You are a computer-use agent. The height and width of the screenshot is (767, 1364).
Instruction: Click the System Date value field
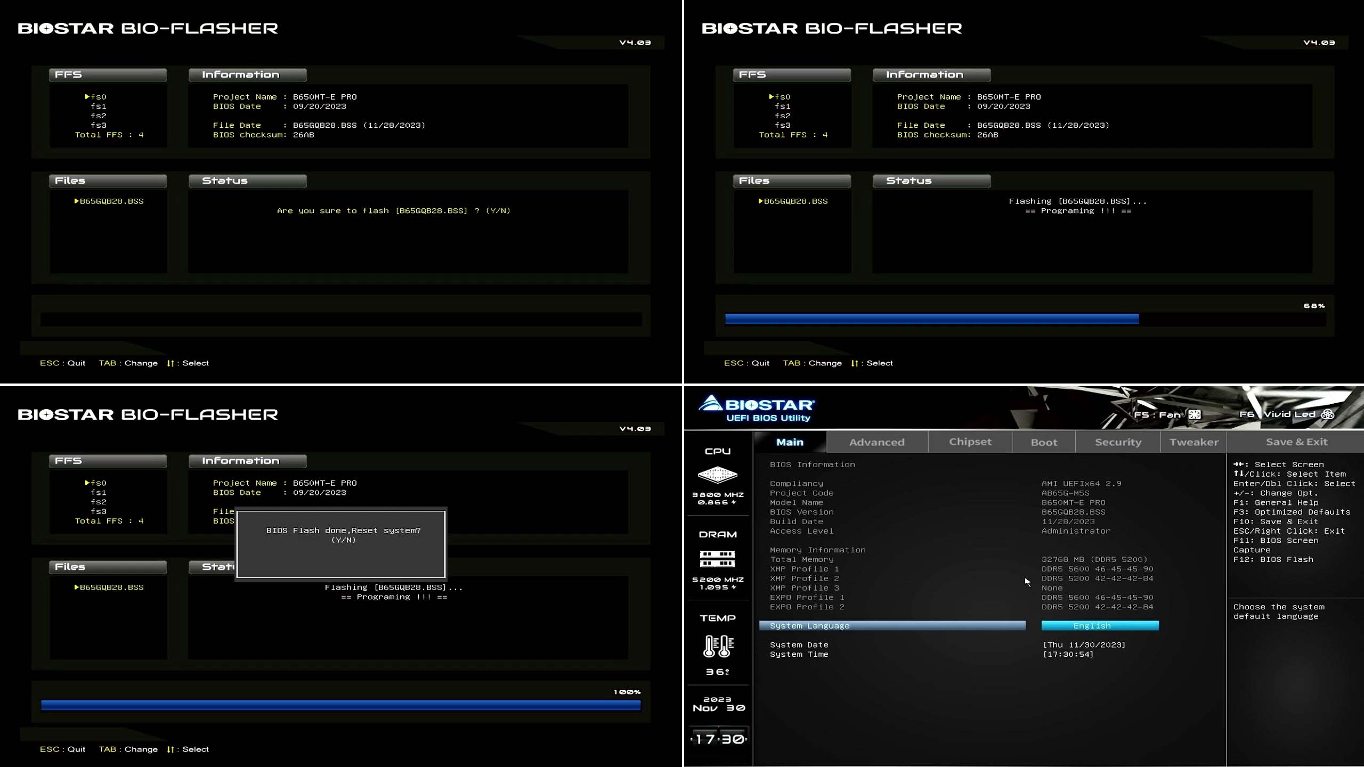[1084, 645]
